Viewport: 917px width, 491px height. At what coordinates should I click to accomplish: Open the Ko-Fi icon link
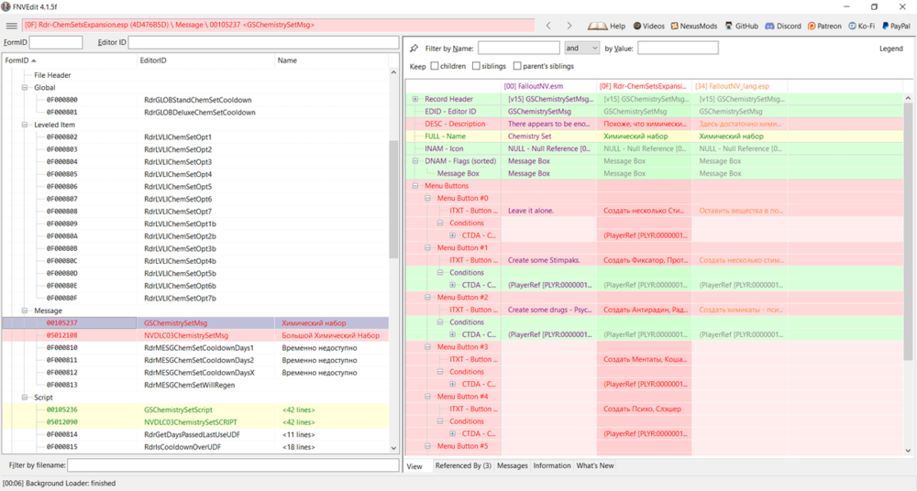[852, 26]
